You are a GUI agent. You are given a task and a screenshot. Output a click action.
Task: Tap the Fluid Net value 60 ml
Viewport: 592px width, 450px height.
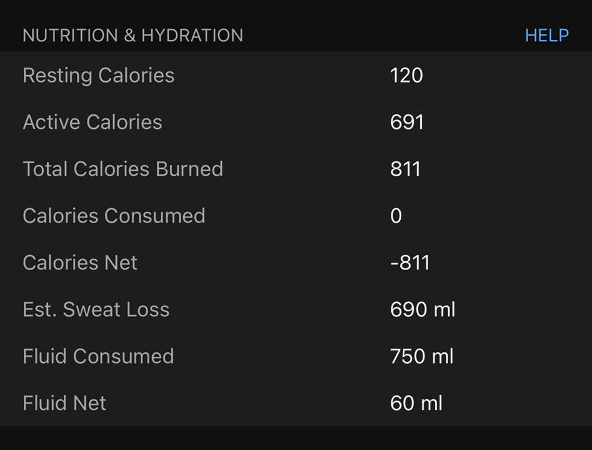[416, 403]
